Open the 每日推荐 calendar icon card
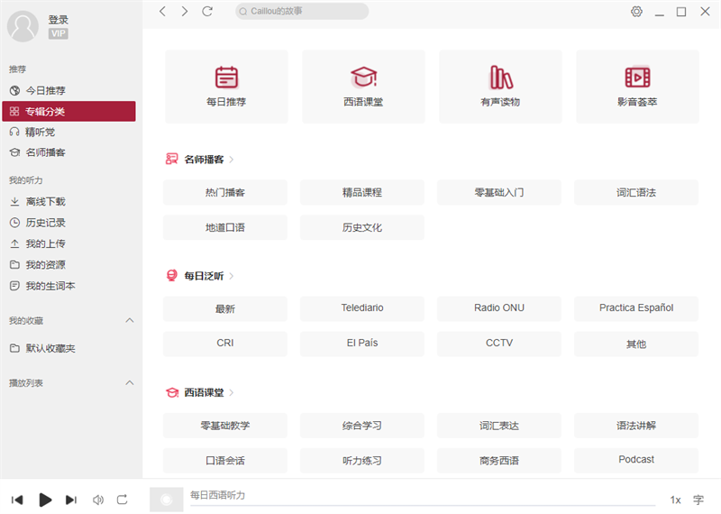 coord(226,87)
